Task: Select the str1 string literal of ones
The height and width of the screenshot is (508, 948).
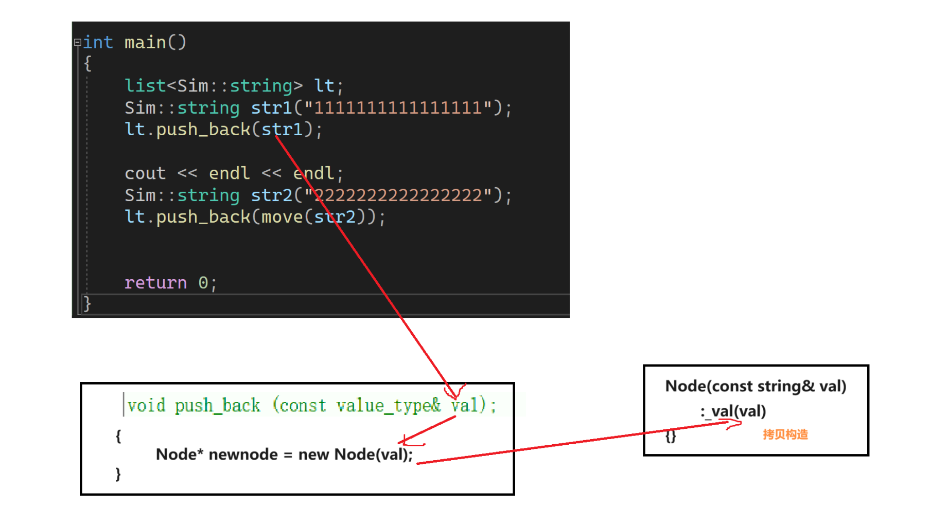Action: [x=399, y=107]
